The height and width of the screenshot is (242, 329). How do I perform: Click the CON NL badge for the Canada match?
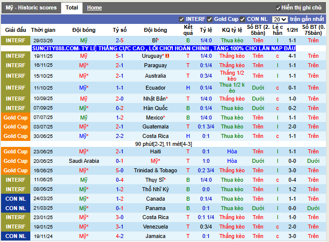pos(15,199)
